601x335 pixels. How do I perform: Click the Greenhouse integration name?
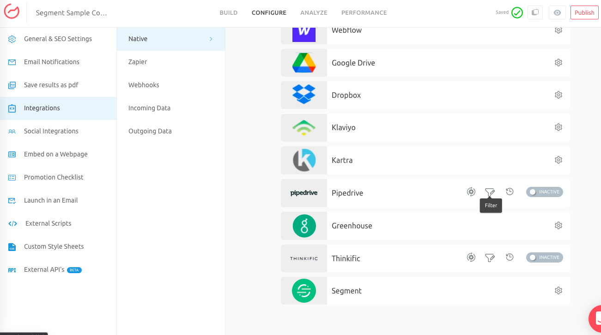[x=352, y=226]
